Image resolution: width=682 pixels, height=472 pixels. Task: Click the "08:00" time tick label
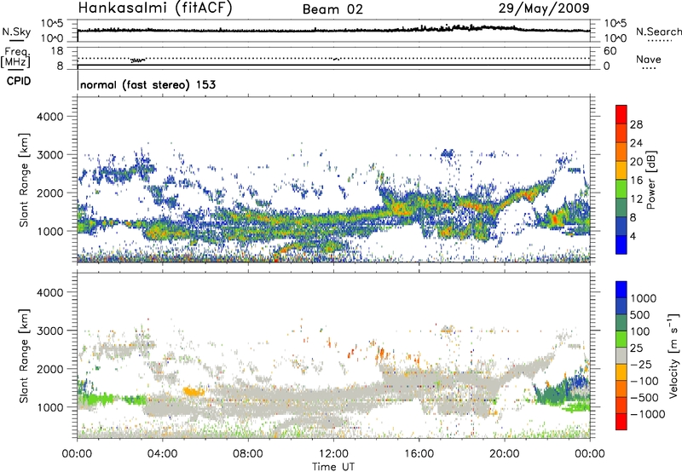(x=248, y=454)
